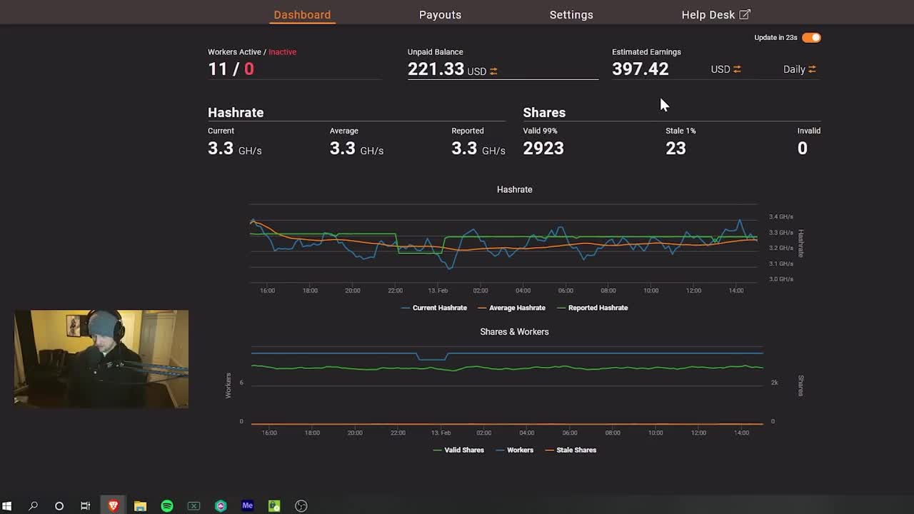Open the Xbox Game Bar taskbar icon
Screen dimensions: 914x514
coord(194,505)
